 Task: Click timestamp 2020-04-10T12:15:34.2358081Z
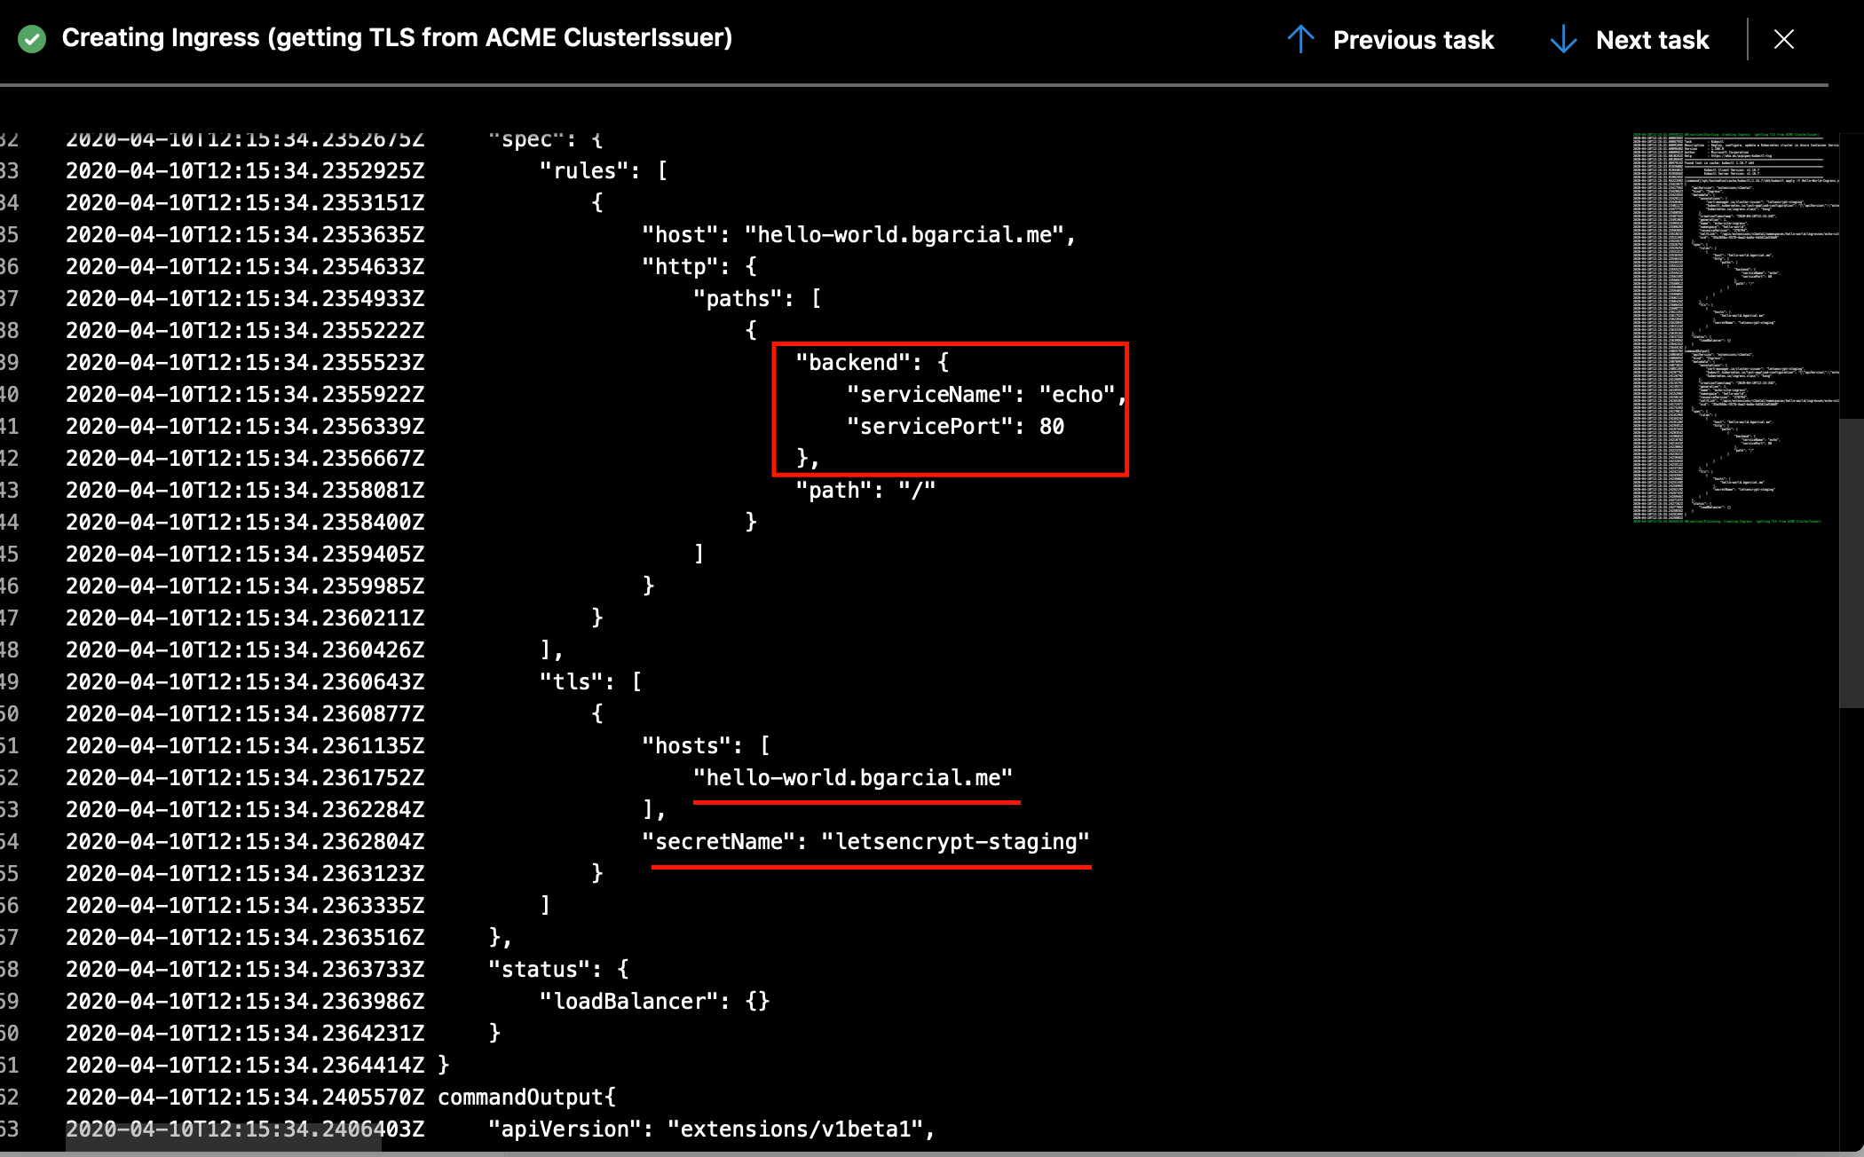245,490
